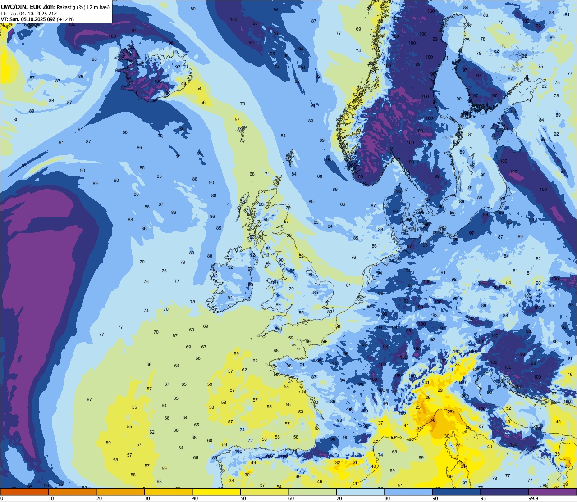Viewport: 577px width, 502px height.
Task: Click the humidity value 73 southeast of Iceland
Action: [x=243, y=104]
